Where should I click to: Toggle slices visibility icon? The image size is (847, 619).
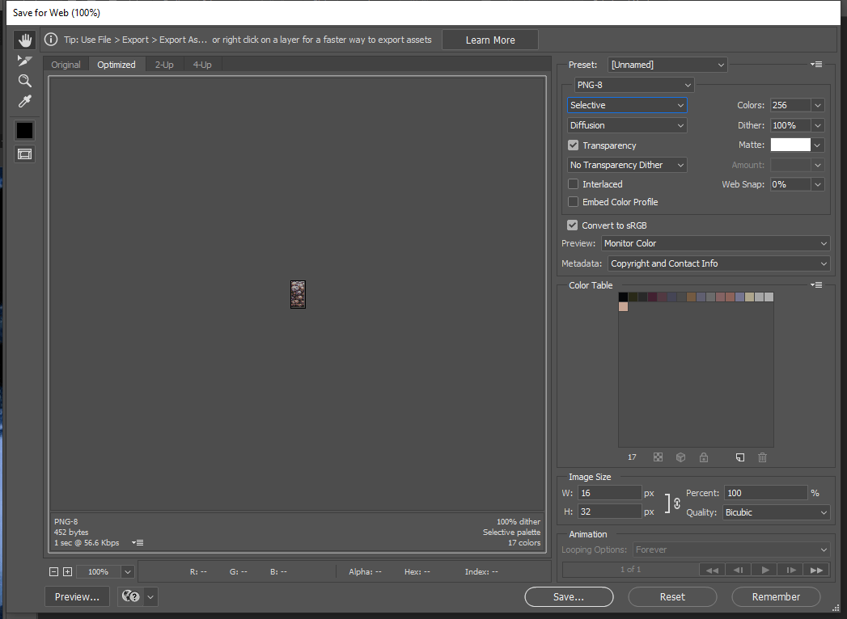(x=25, y=154)
